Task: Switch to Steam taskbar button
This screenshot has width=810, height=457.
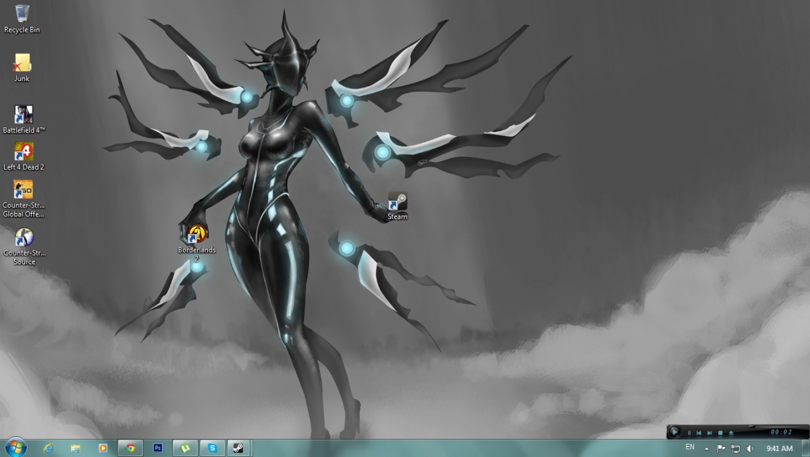Action: 239,448
